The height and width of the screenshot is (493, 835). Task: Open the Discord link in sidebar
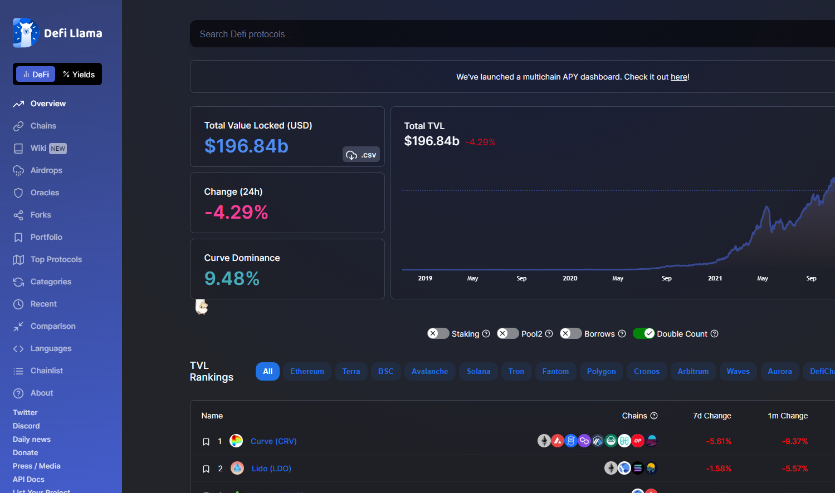pyautogui.click(x=26, y=426)
